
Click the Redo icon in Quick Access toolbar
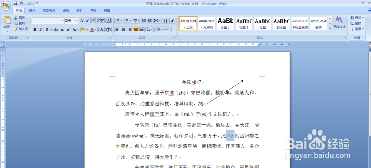[29, 3]
